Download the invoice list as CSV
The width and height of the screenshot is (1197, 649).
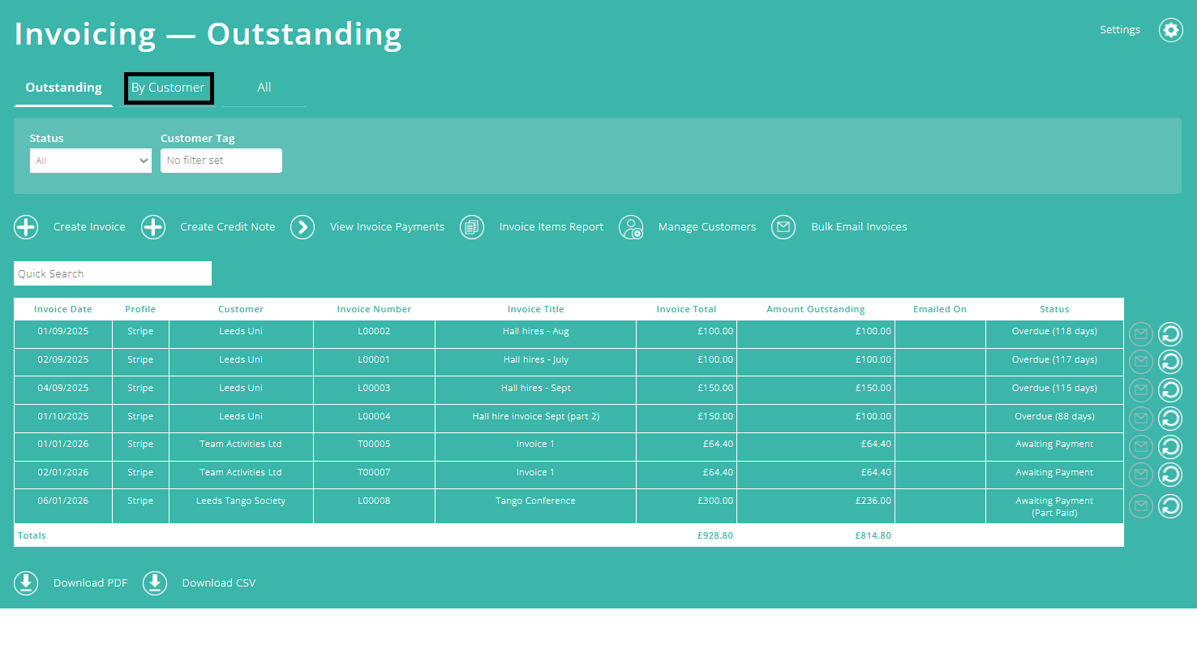click(x=198, y=582)
